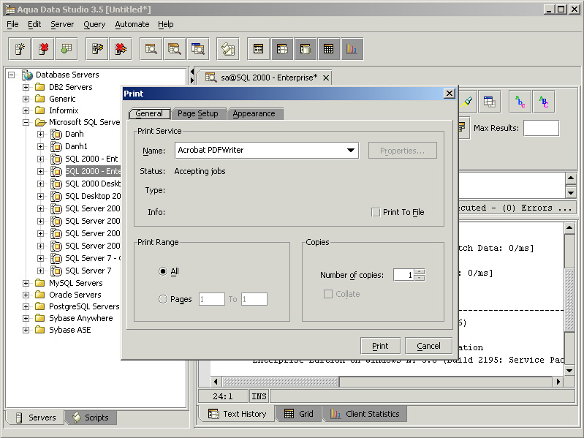Switch to the Page Setup tab

point(198,113)
